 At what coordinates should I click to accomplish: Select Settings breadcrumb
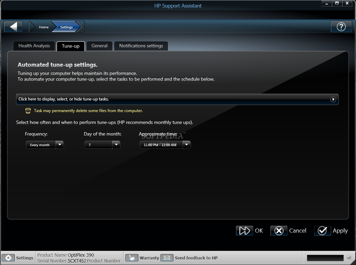click(66, 27)
